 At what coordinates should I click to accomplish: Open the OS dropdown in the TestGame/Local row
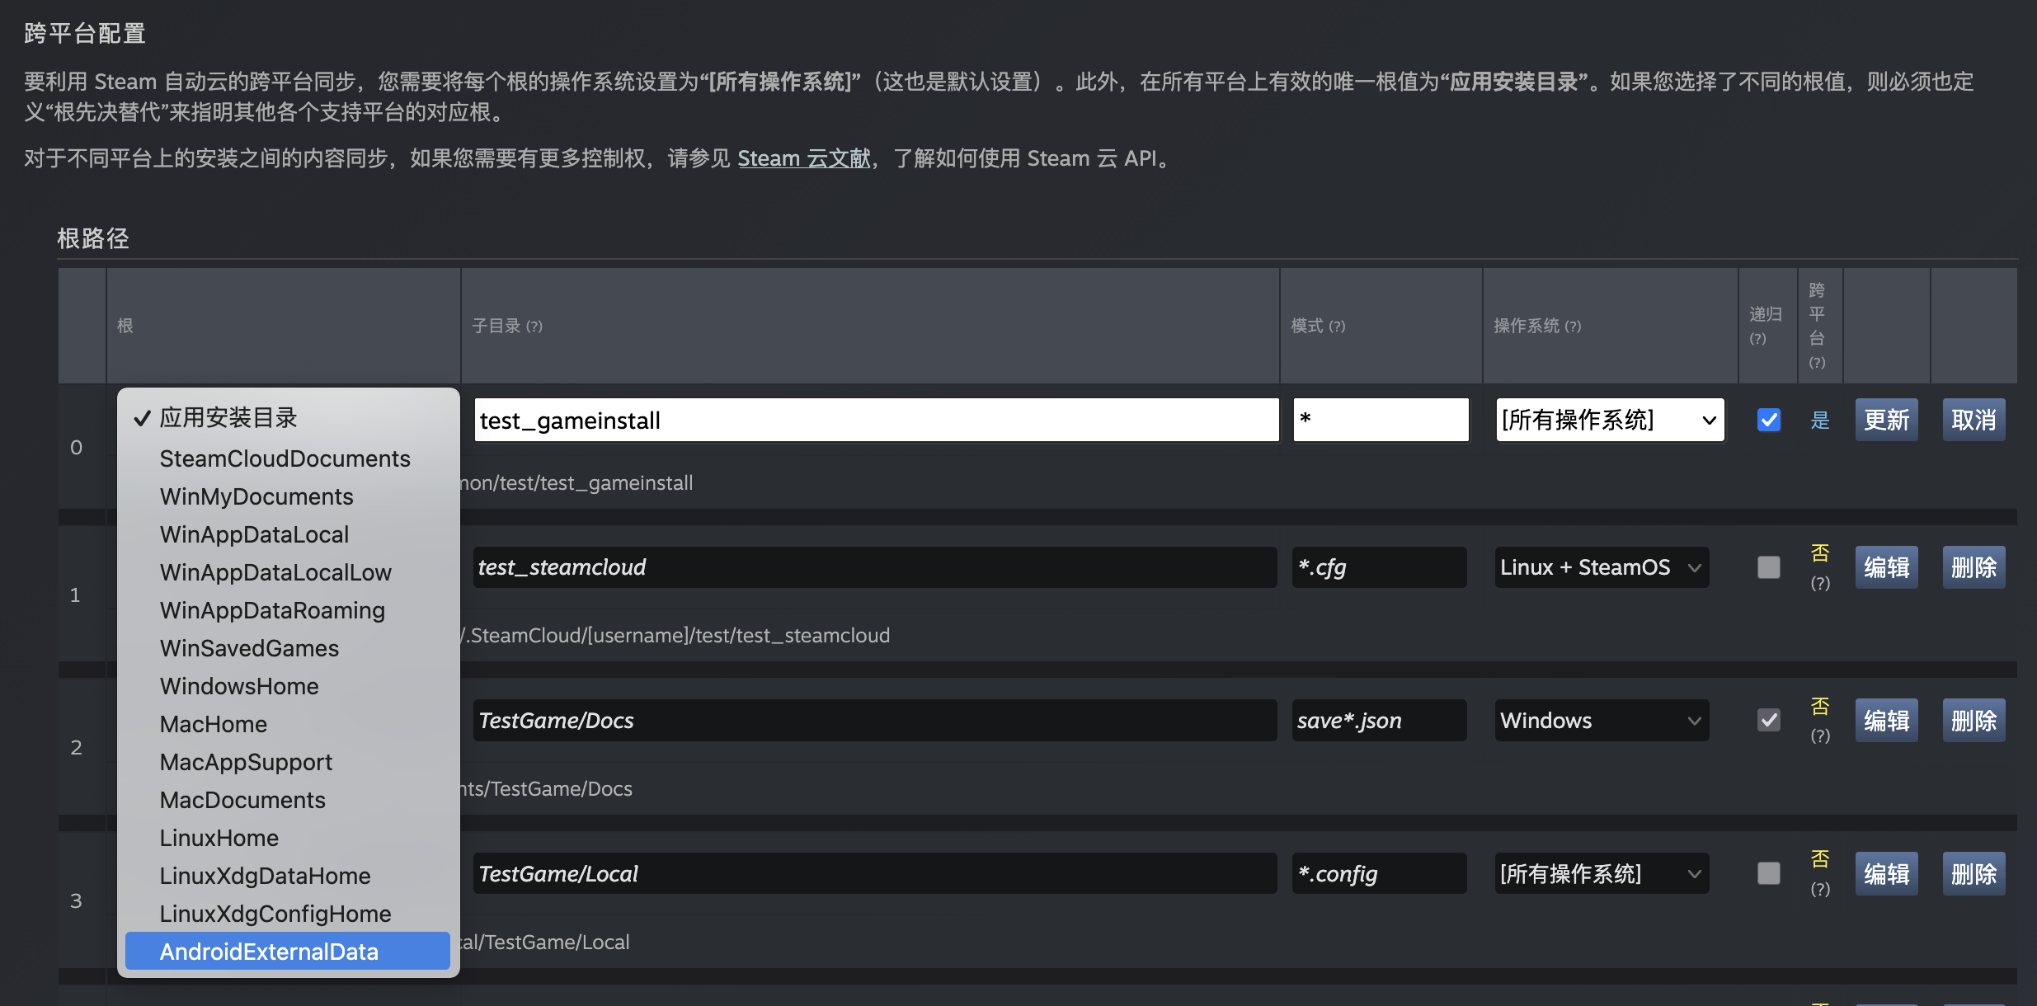click(x=1602, y=873)
